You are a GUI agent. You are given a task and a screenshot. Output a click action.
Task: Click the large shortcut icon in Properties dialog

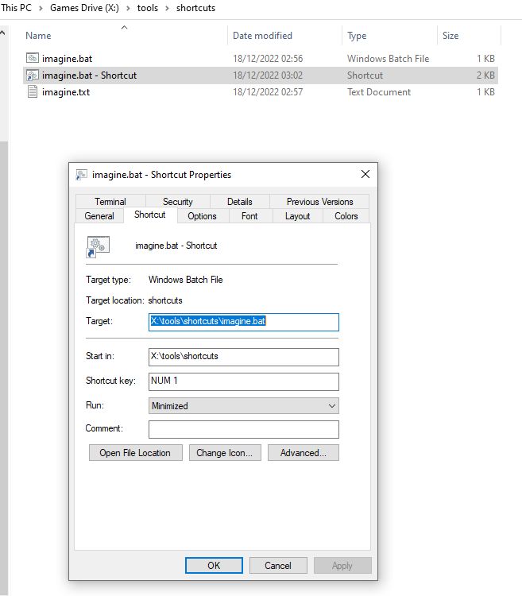click(98, 246)
